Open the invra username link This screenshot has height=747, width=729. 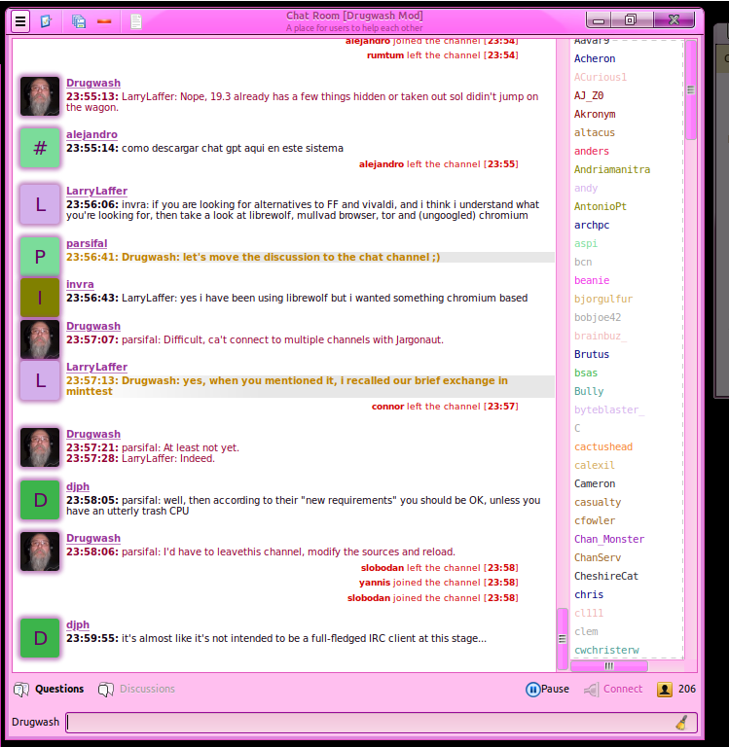(80, 284)
